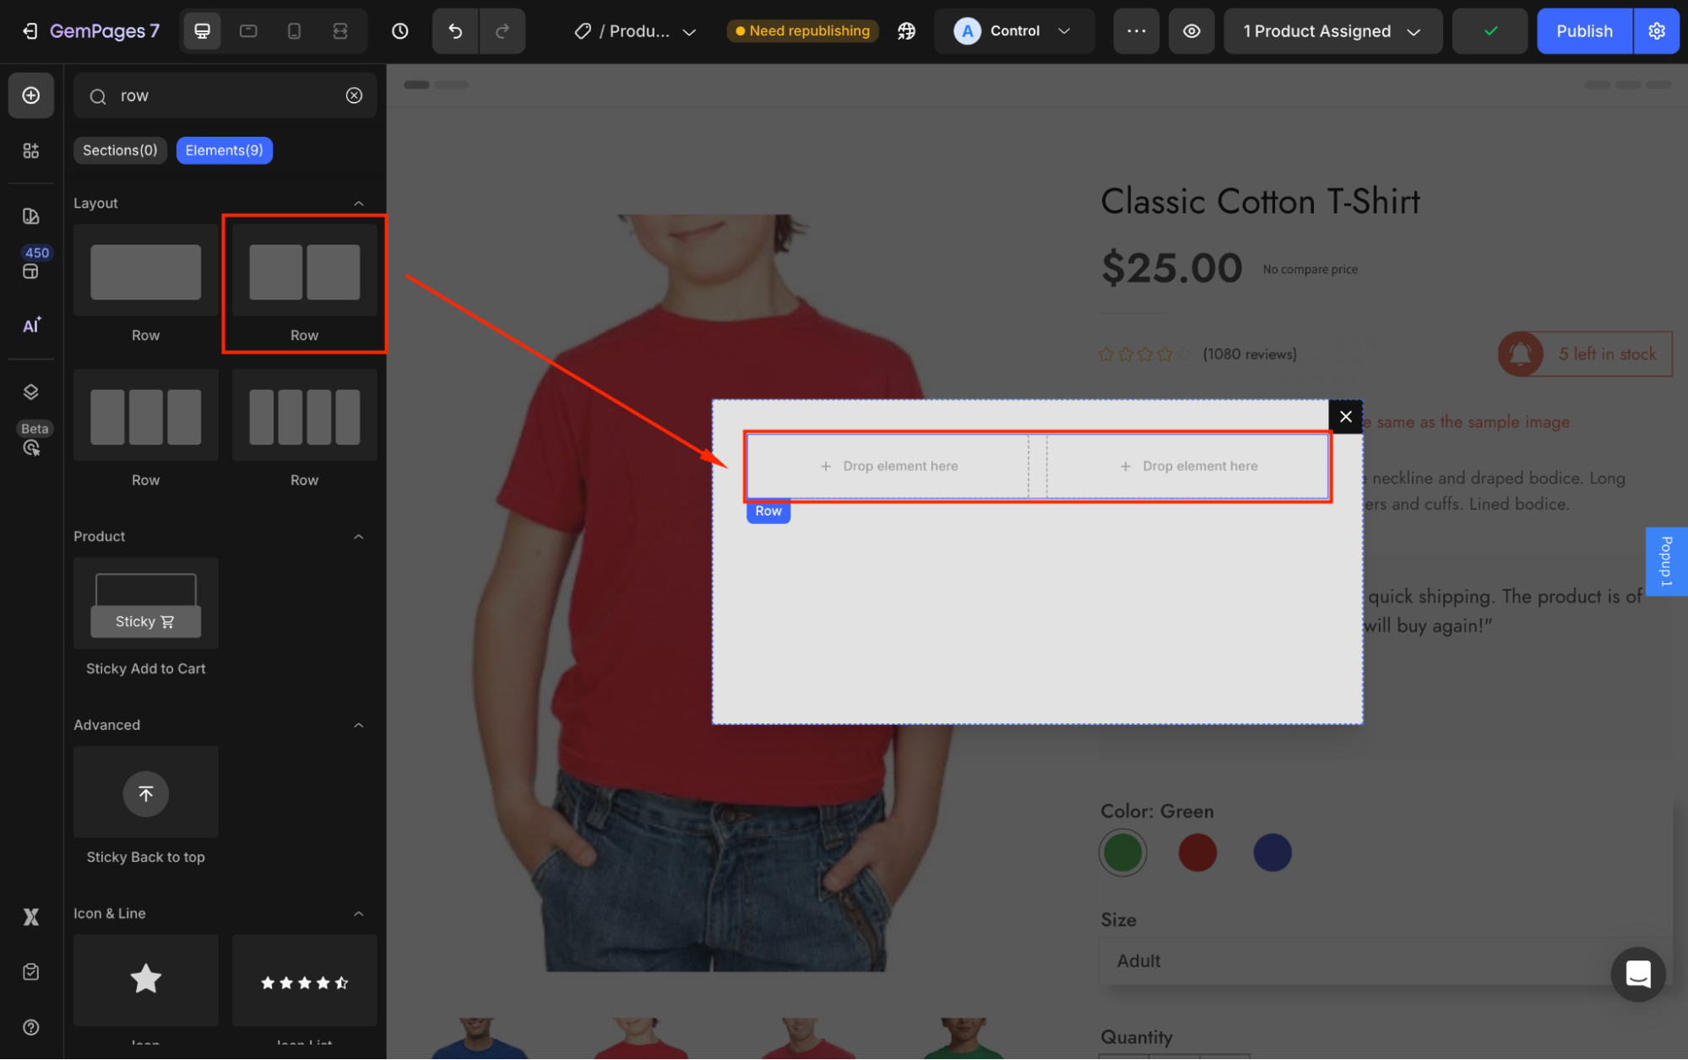Open the AI assistant sidebar icon
Image resolution: width=1688 pixels, height=1060 pixels.
pos(31,326)
